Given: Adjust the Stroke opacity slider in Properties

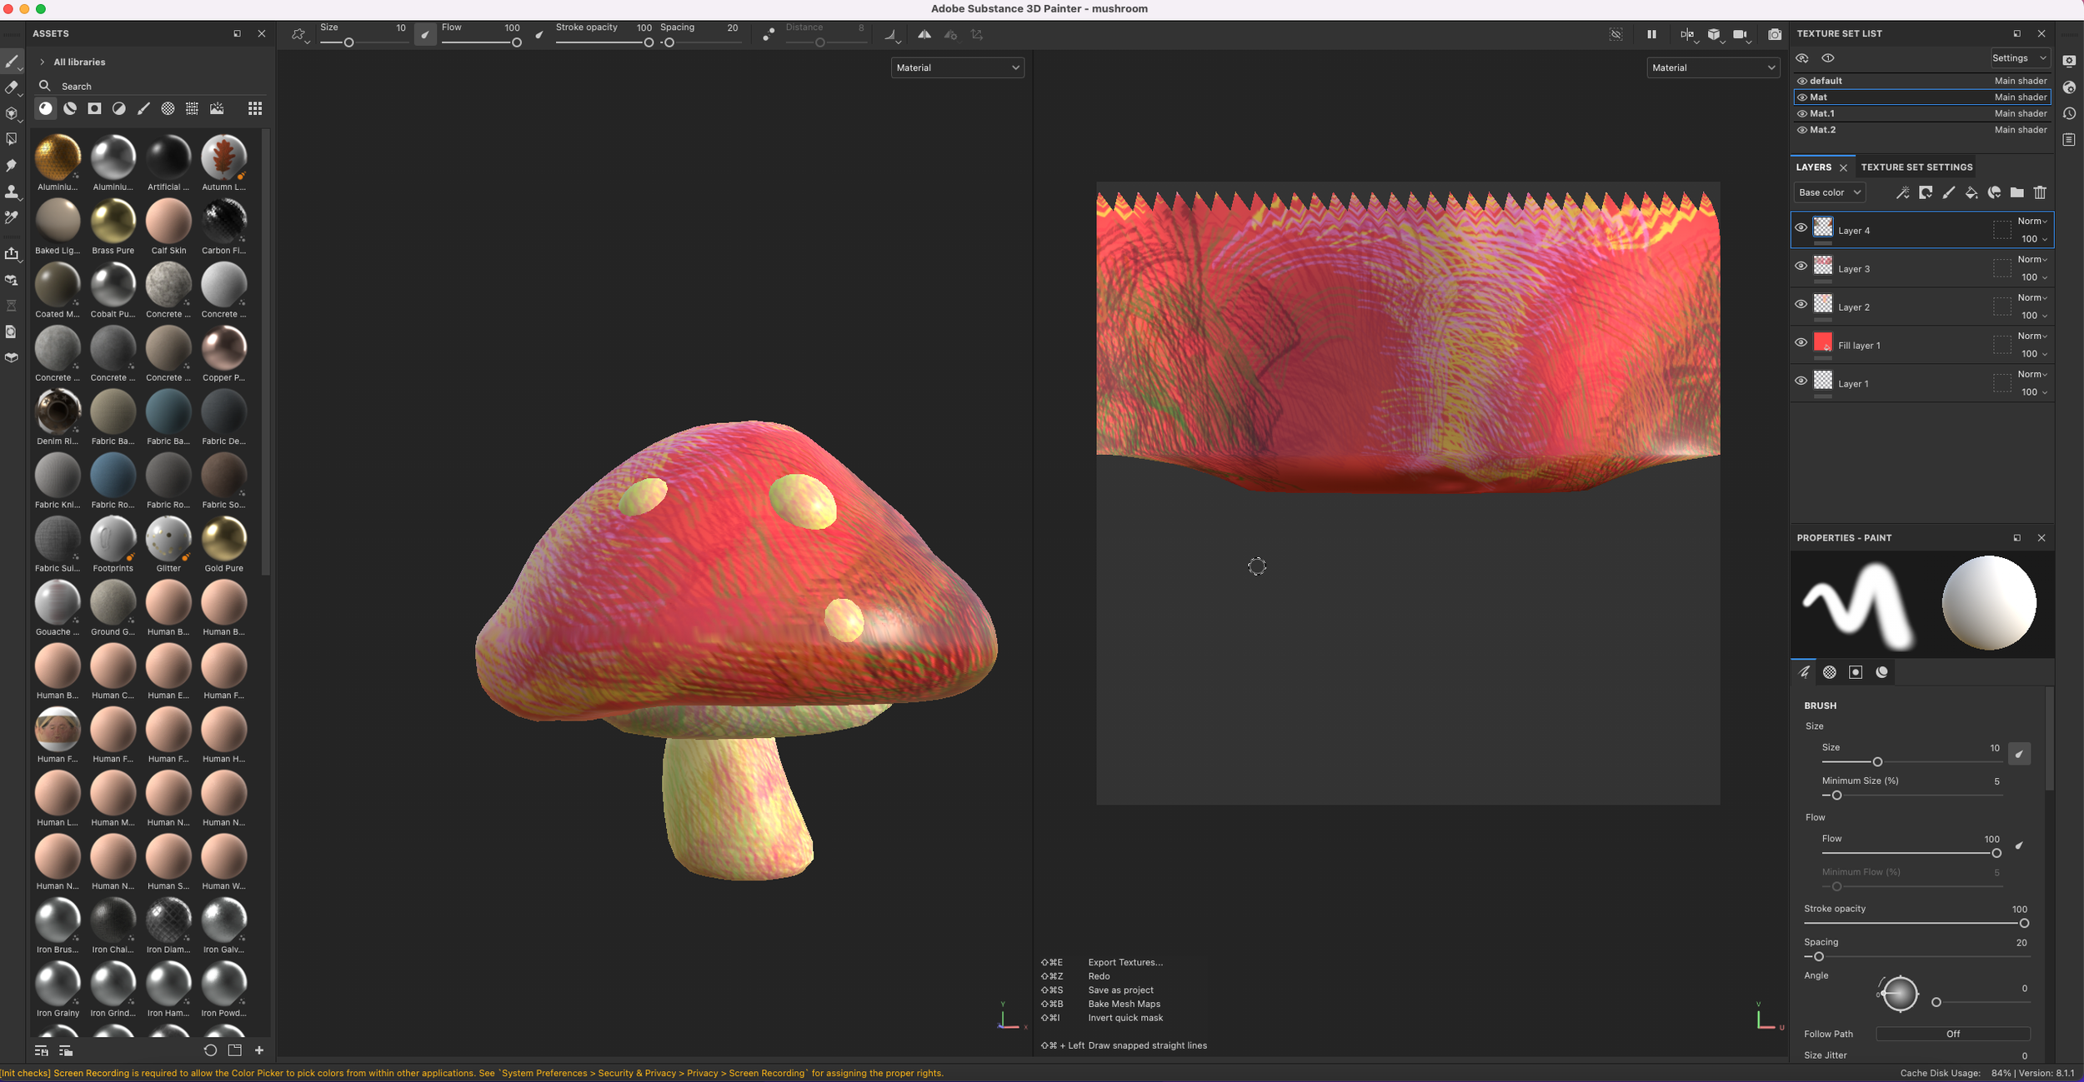Looking at the screenshot, I should [2023, 924].
